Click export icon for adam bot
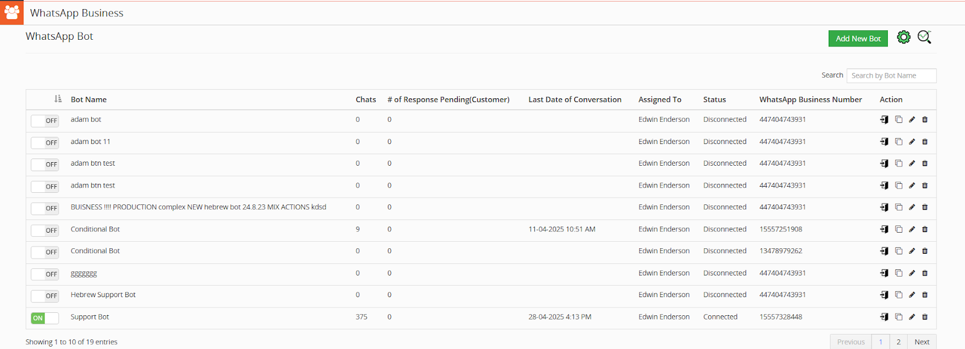This screenshot has width=965, height=349. point(884,120)
